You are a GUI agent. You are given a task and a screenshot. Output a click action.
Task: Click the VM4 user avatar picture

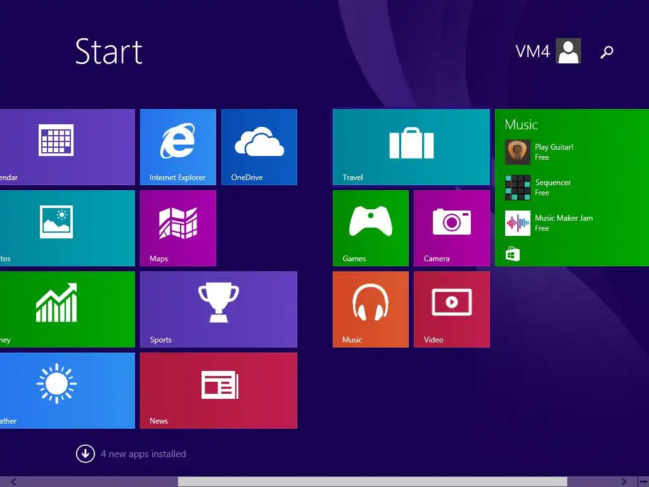pos(569,51)
